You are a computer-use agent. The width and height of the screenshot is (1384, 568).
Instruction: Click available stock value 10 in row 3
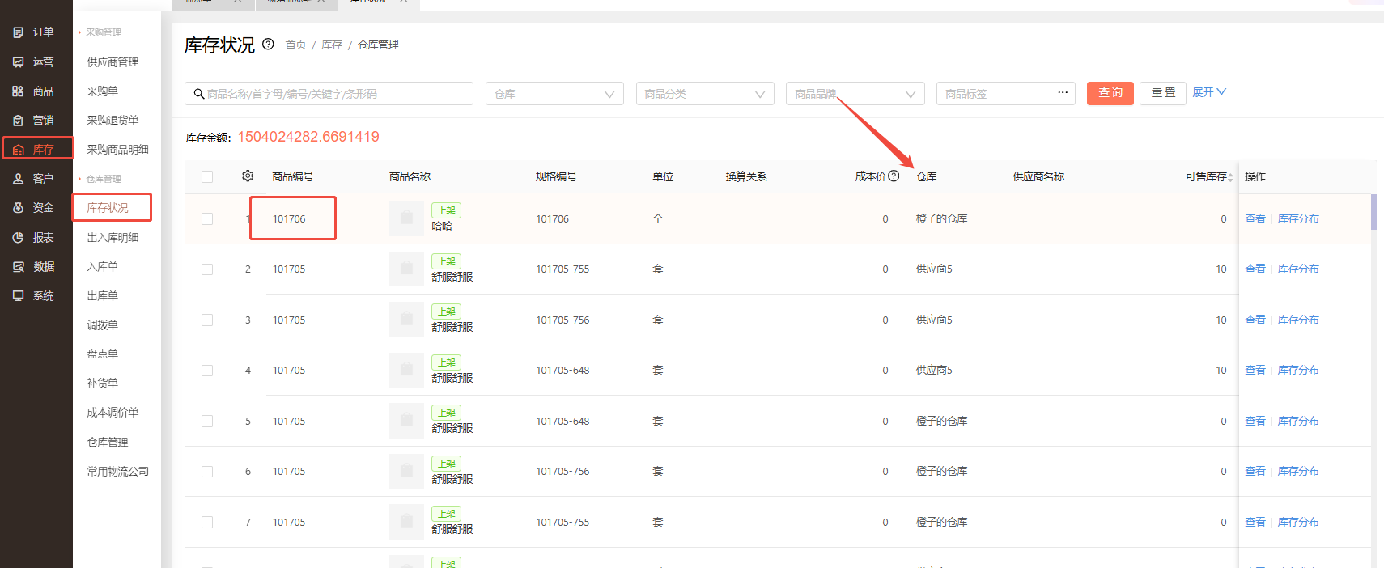[x=1221, y=320]
